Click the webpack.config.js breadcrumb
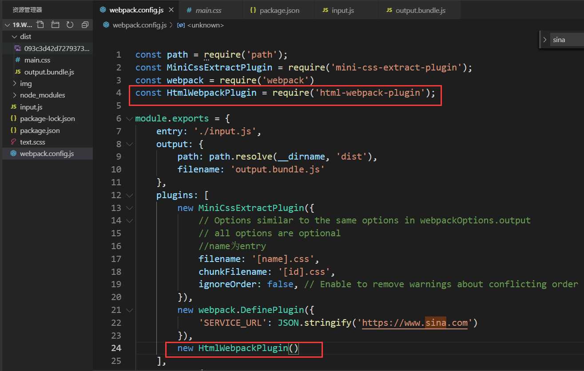This screenshot has height=371, width=584. [x=140, y=25]
